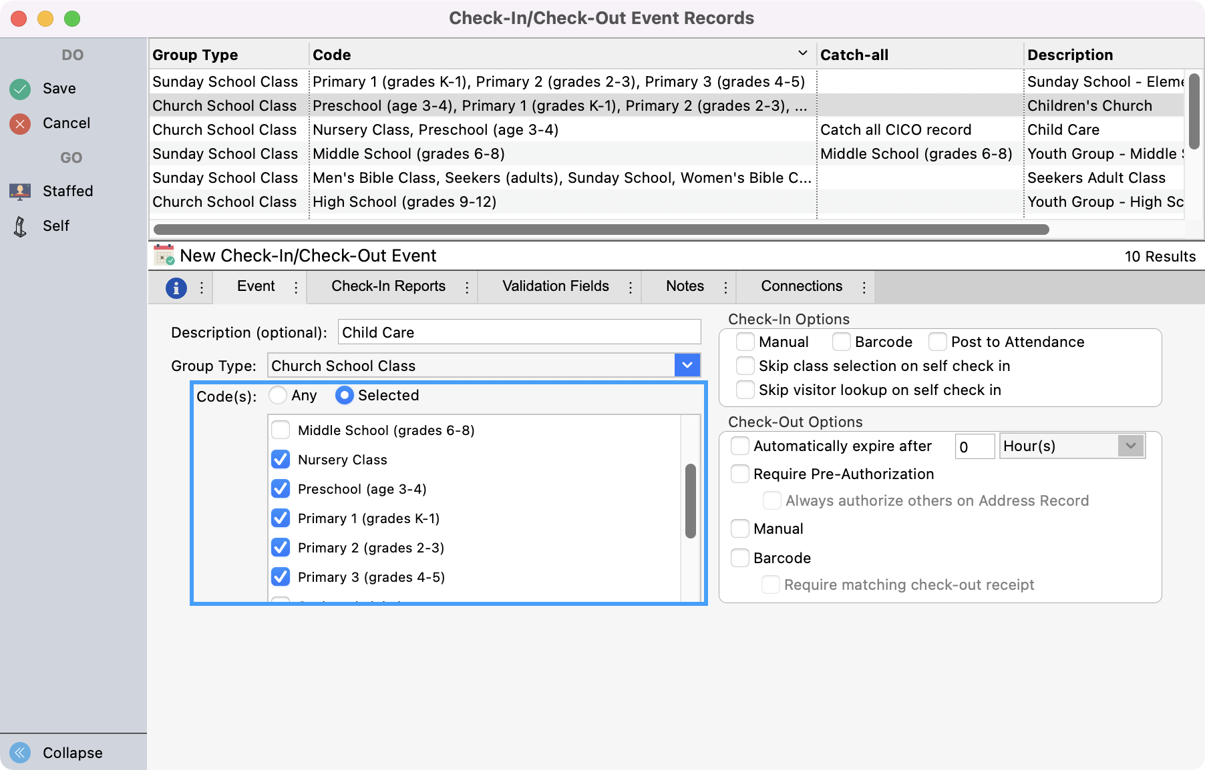Open the Notes tab's three-dot menu
Image resolution: width=1205 pixels, height=770 pixels.
725,286
